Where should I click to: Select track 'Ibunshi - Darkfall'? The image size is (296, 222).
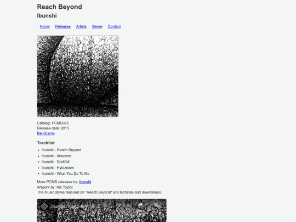55,162
